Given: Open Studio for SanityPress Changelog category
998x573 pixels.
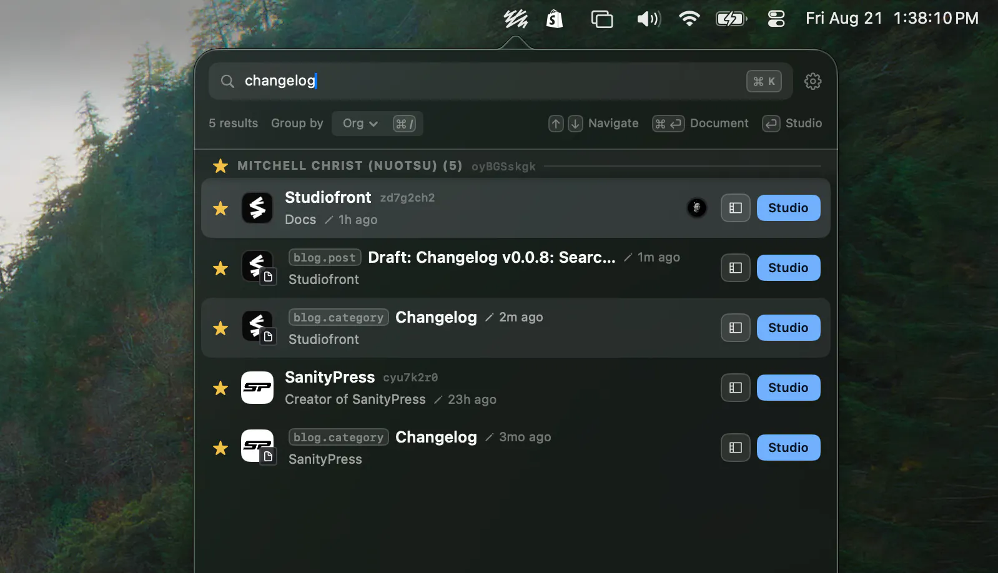Looking at the screenshot, I should 789,448.
